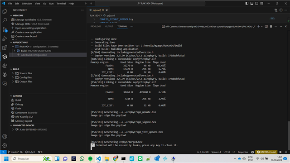290x163 pixels.
Task: Maximize the panel with chevron up
Action: pos(281,26)
